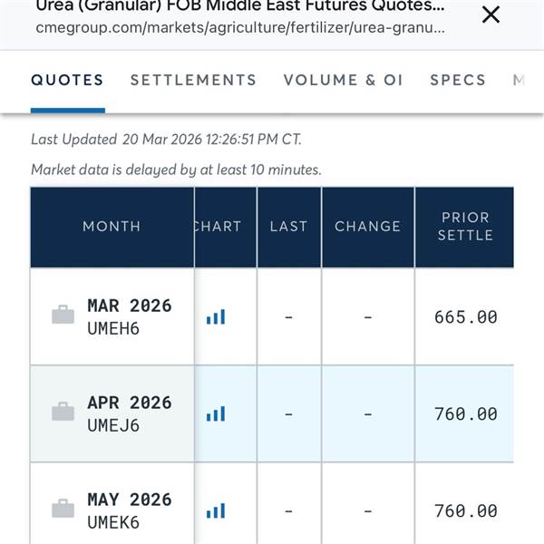Switch to the Settlements tab
Image resolution: width=544 pixels, height=544 pixels.
pyautogui.click(x=193, y=80)
